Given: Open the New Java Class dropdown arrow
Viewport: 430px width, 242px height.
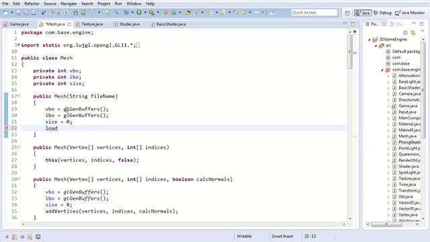Looking at the screenshot, I should click(180, 13).
